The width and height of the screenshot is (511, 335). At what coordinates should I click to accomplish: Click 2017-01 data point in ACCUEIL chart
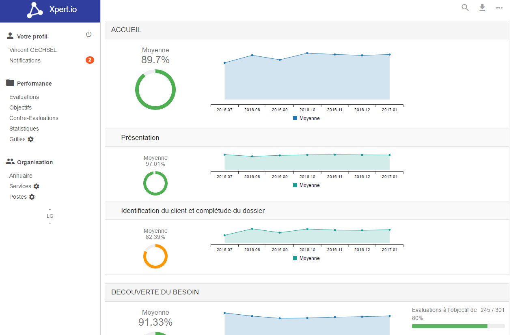pos(390,54)
